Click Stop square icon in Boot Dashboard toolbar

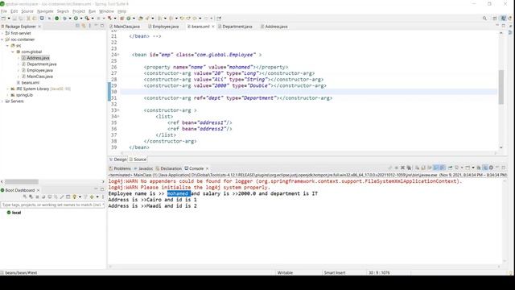37,197
